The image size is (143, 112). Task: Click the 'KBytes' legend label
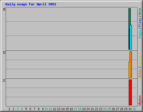[140, 101]
